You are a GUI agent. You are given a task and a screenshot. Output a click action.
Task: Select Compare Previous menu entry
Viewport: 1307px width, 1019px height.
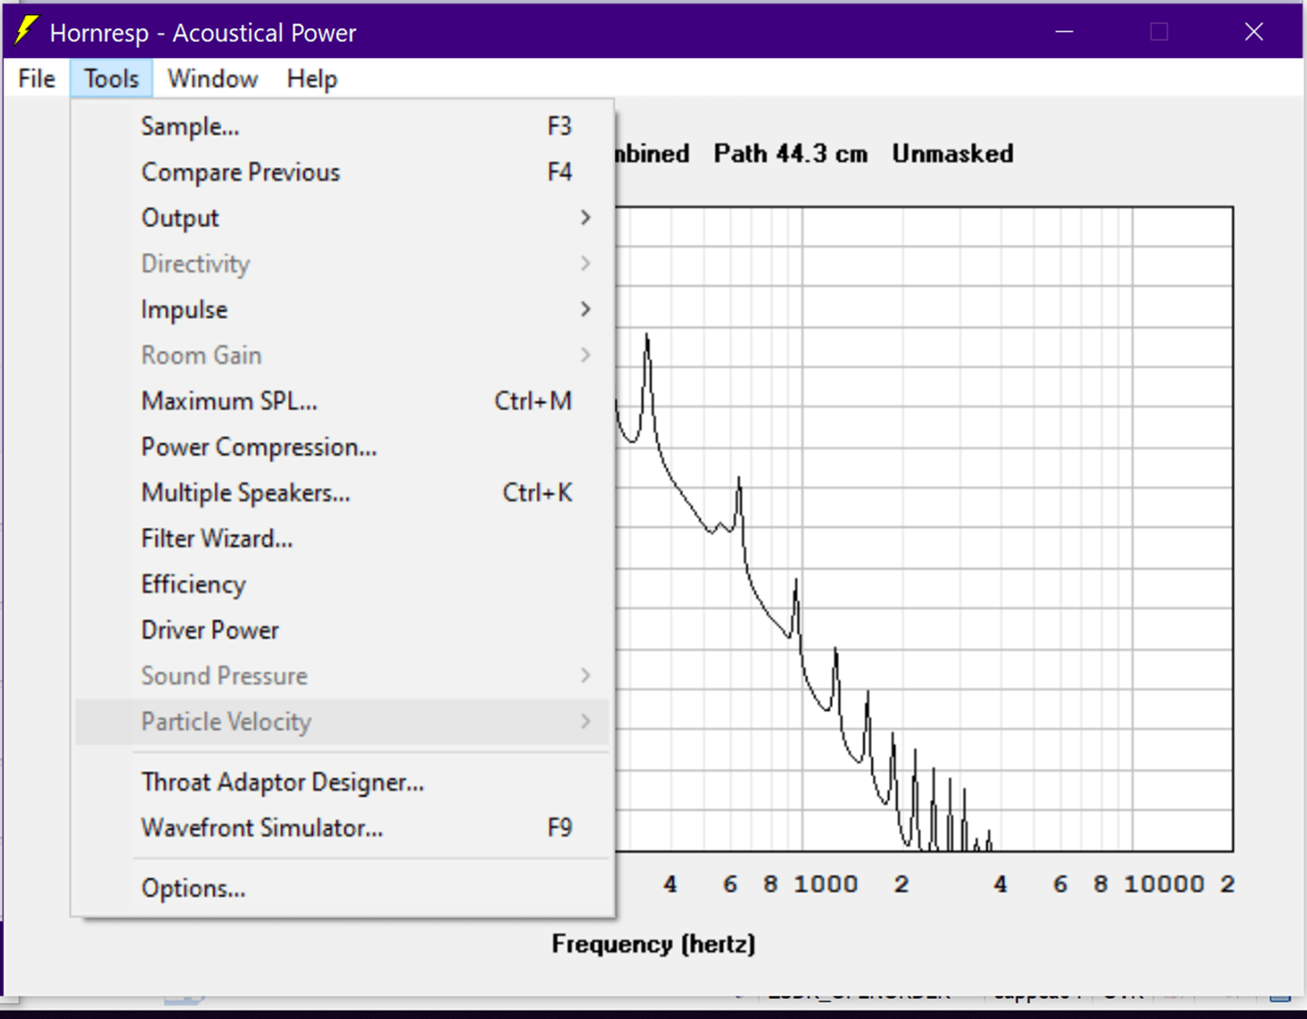coord(342,172)
